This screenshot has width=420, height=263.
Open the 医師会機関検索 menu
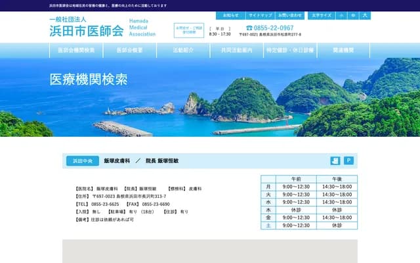pyautogui.click(x=76, y=51)
